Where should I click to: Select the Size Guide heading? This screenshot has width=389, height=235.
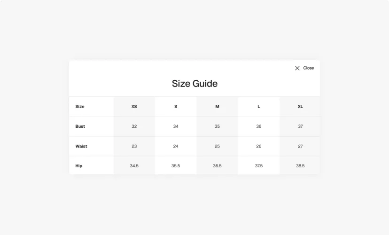[195, 84]
